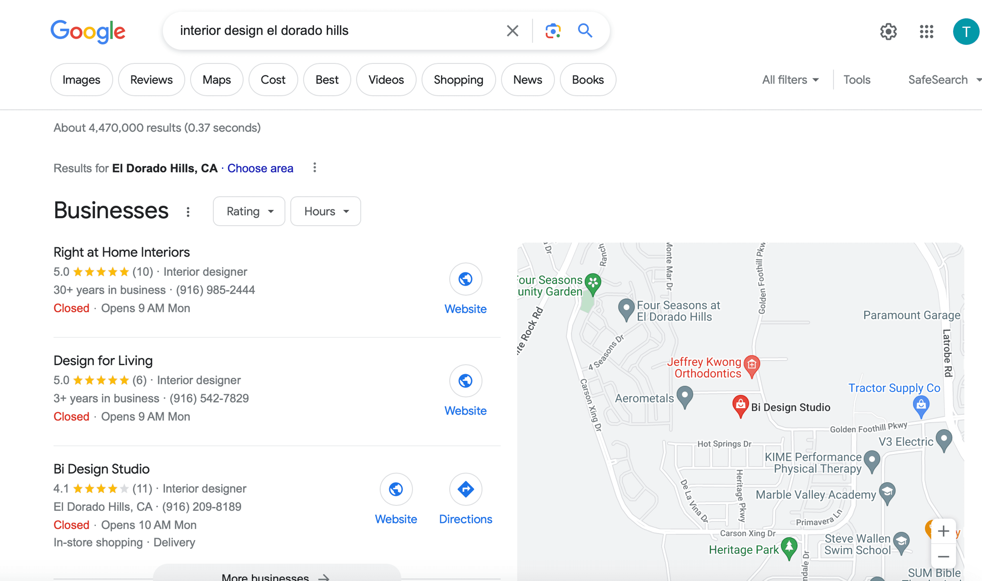Expand the Rating filter dropdown
The image size is (982, 581).
click(x=249, y=211)
